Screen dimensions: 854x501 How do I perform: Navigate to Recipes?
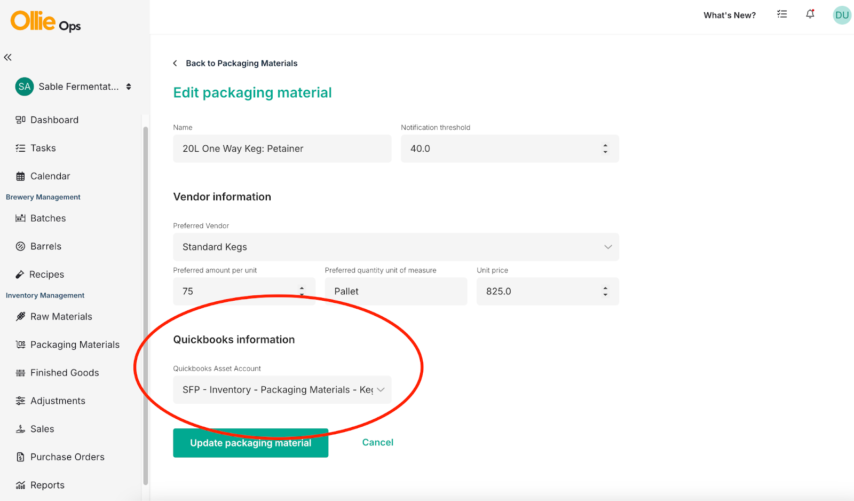(x=46, y=275)
